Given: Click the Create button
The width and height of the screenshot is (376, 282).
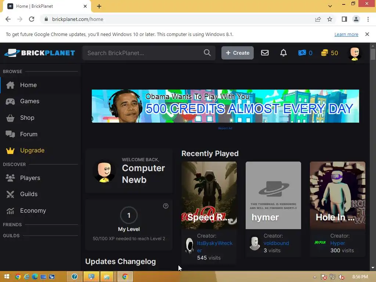Looking at the screenshot, I should [x=238, y=53].
